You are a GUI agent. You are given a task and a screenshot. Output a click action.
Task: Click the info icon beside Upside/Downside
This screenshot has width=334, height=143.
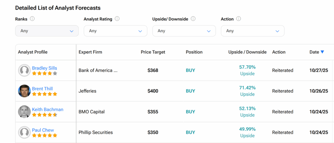pos(193,19)
